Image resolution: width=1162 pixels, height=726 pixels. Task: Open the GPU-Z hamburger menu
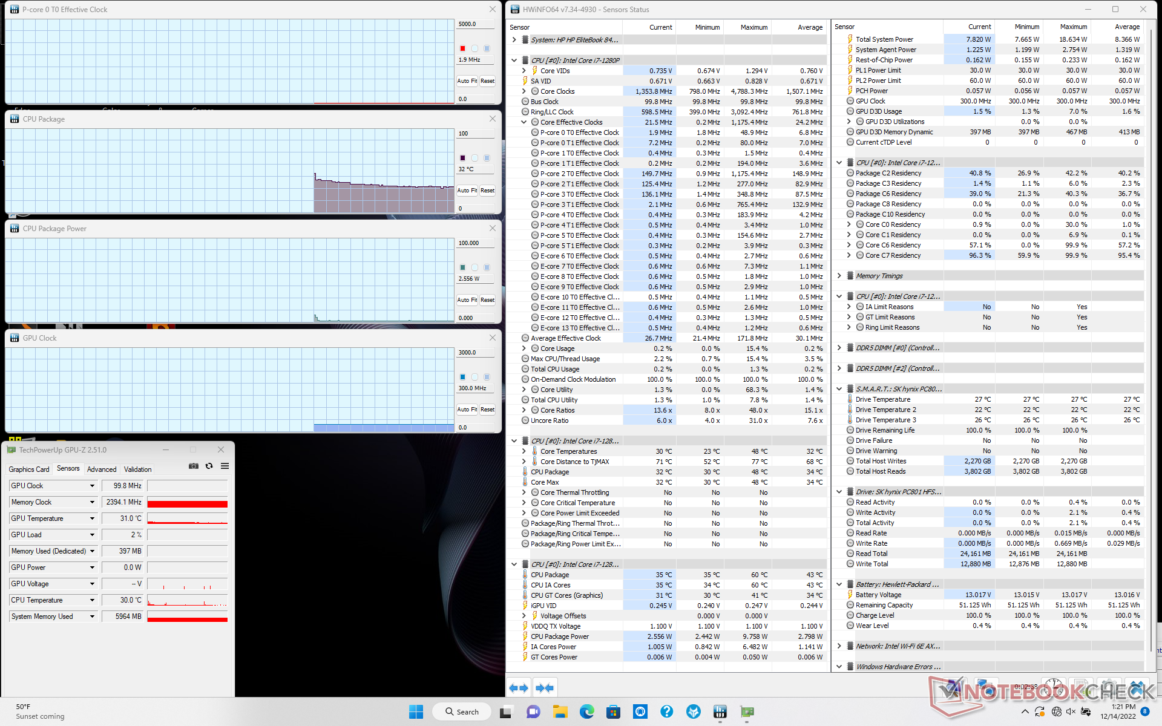tap(225, 466)
